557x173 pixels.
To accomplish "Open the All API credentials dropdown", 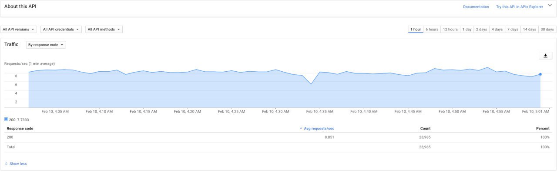I will click(x=61, y=30).
